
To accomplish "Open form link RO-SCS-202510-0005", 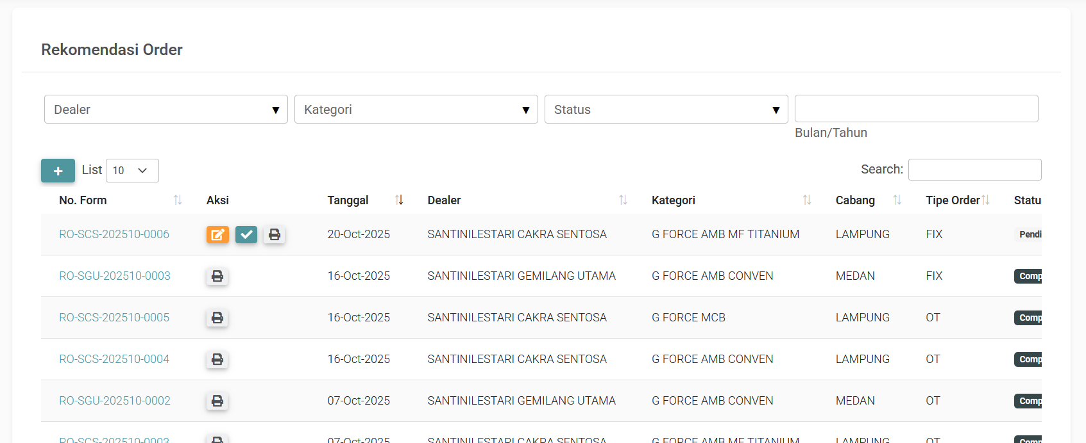I will click(114, 318).
